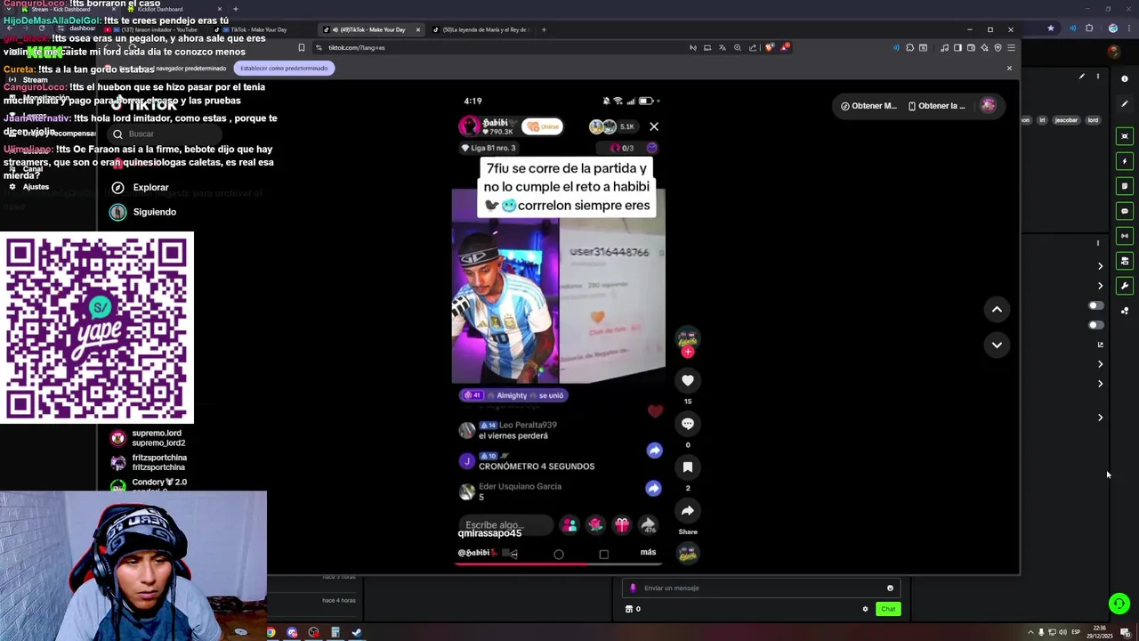Click the red video progress bar

tap(558, 564)
